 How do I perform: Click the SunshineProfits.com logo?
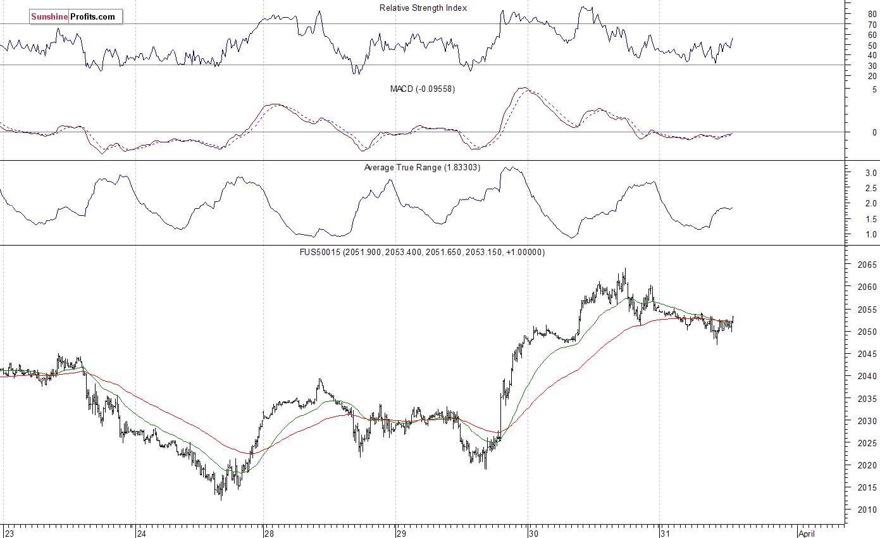[76, 17]
